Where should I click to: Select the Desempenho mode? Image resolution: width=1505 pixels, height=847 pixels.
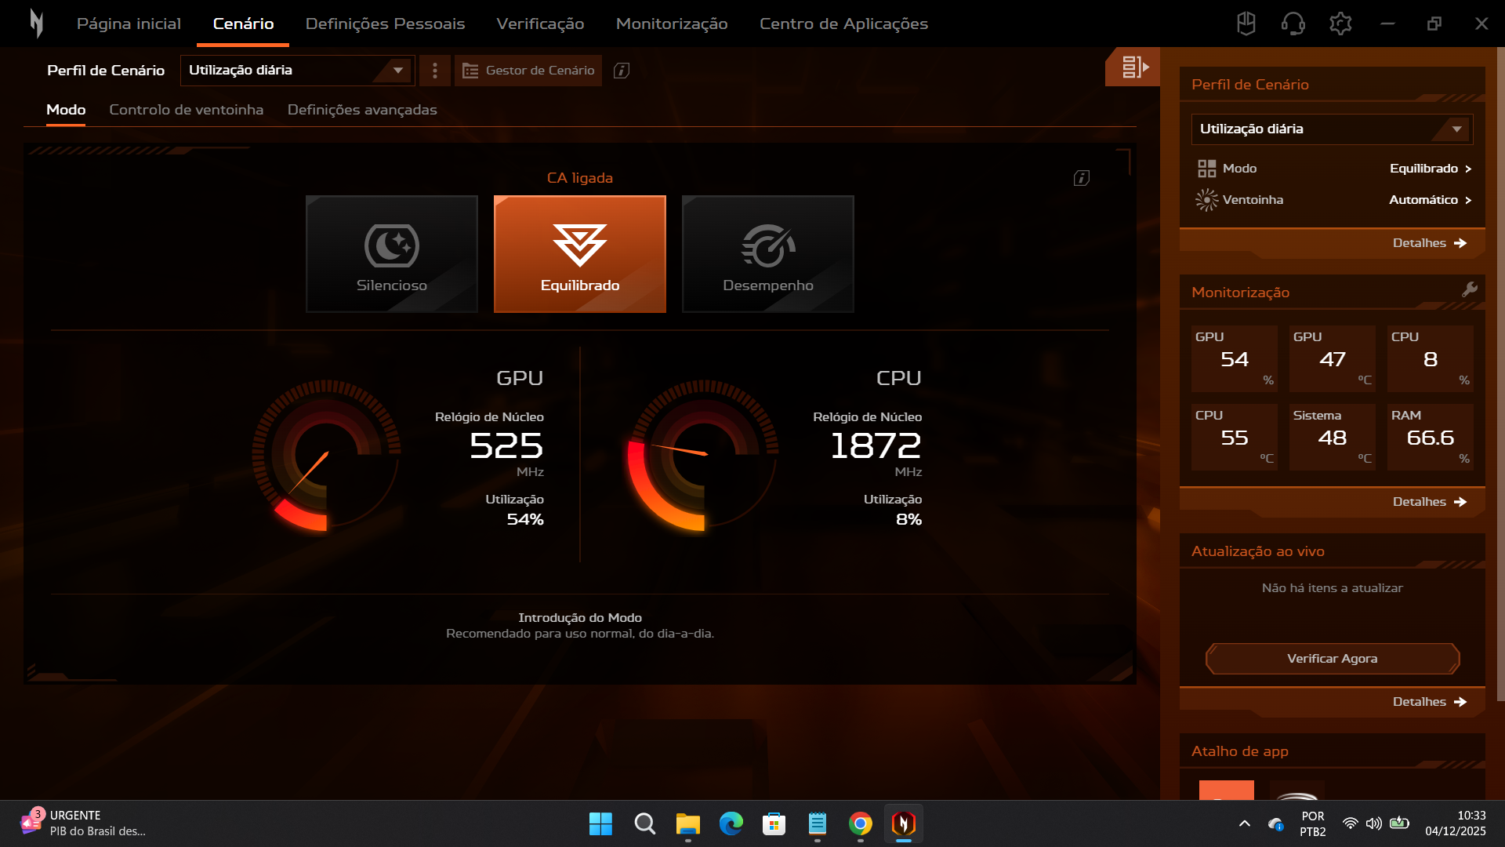pyautogui.click(x=768, y=254)
